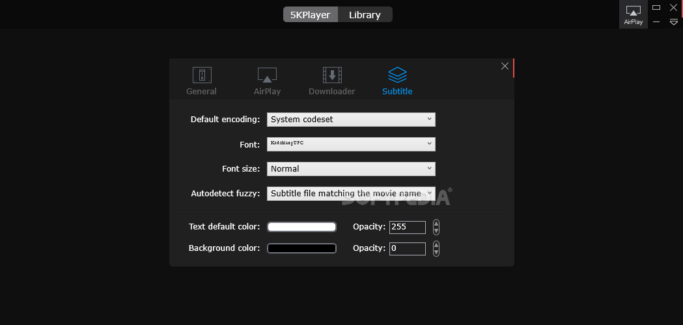The image size is (683, 325).
Task: Close the settings dialog
Action: point(505,66)
